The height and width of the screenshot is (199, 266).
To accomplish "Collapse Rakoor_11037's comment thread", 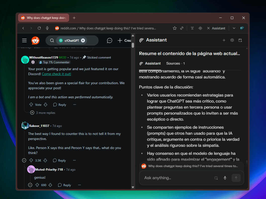I will point(24,160).
